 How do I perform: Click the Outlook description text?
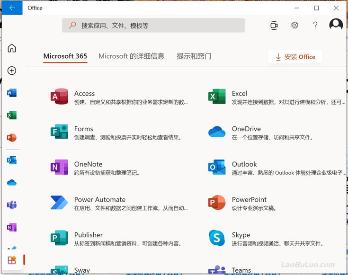coord(289,173)
